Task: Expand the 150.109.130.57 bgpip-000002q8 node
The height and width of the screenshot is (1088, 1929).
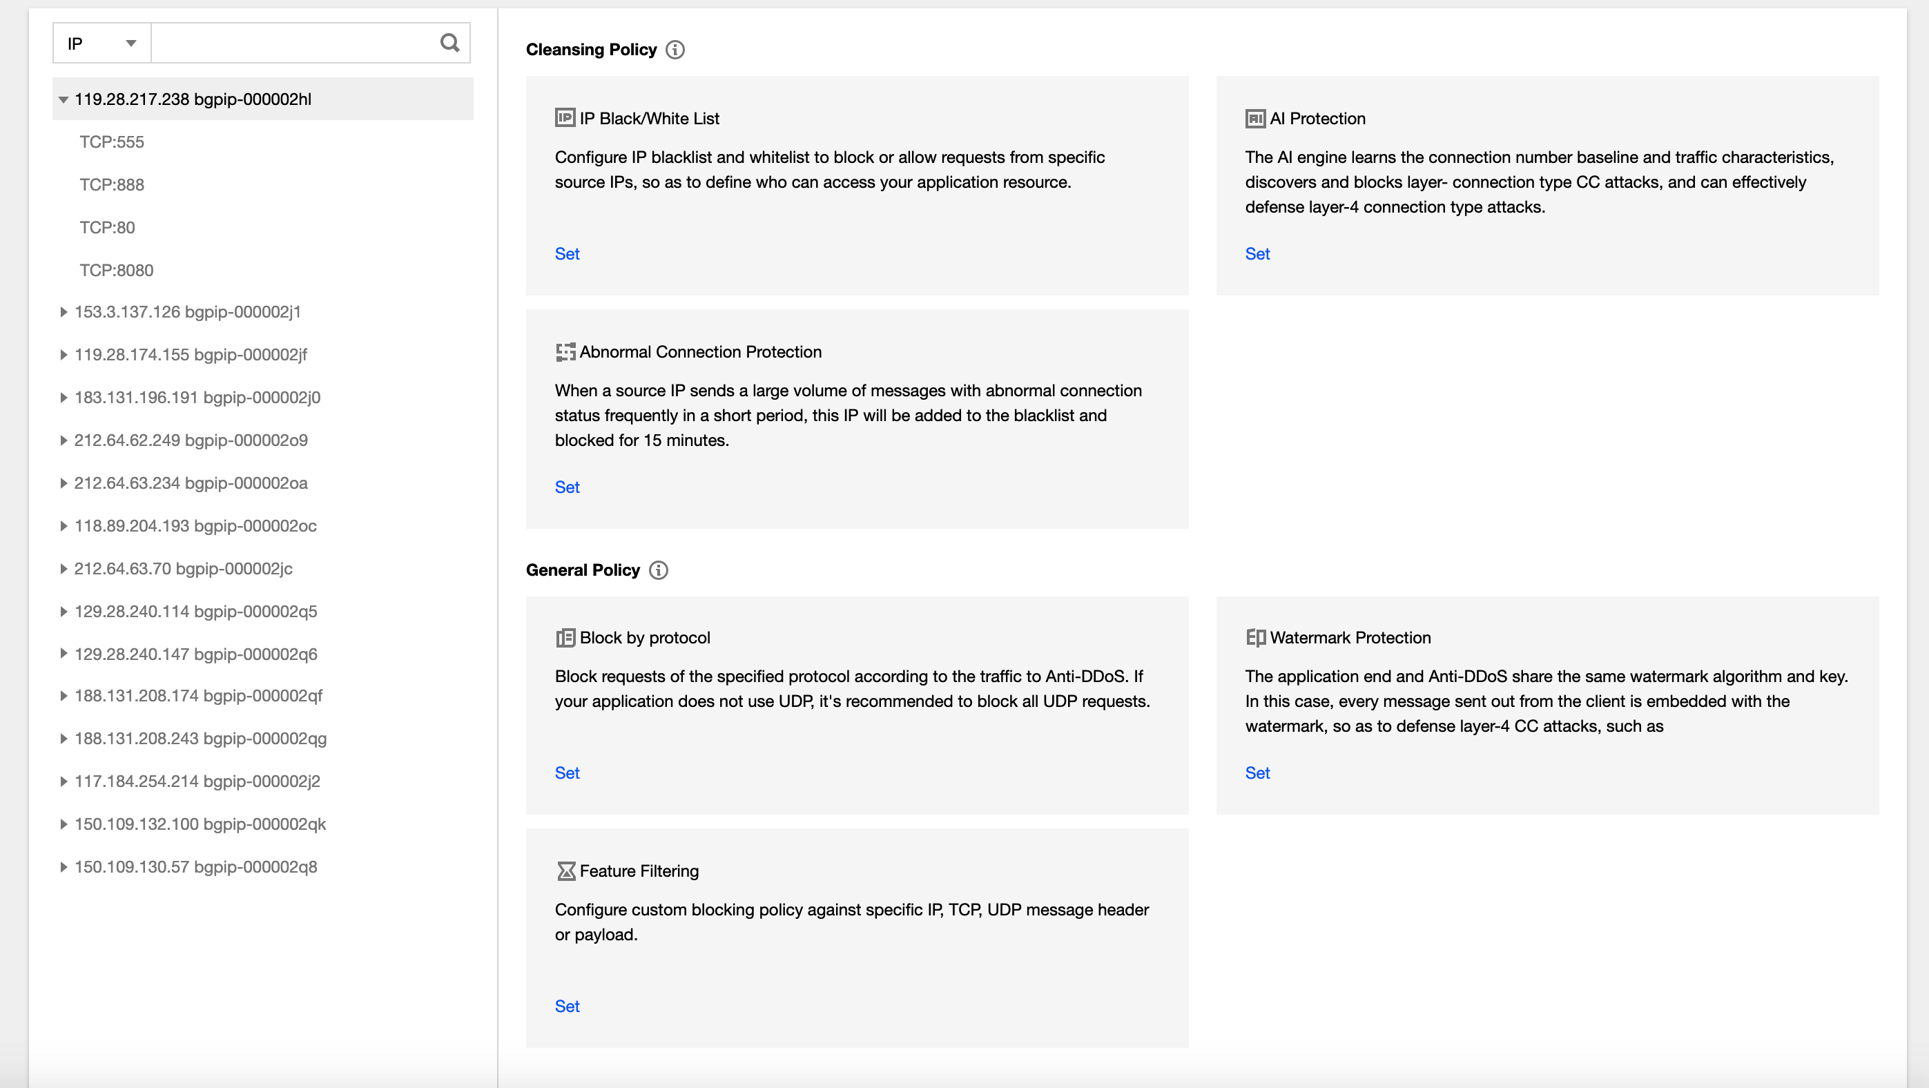Action: click(x=64, y=867)
